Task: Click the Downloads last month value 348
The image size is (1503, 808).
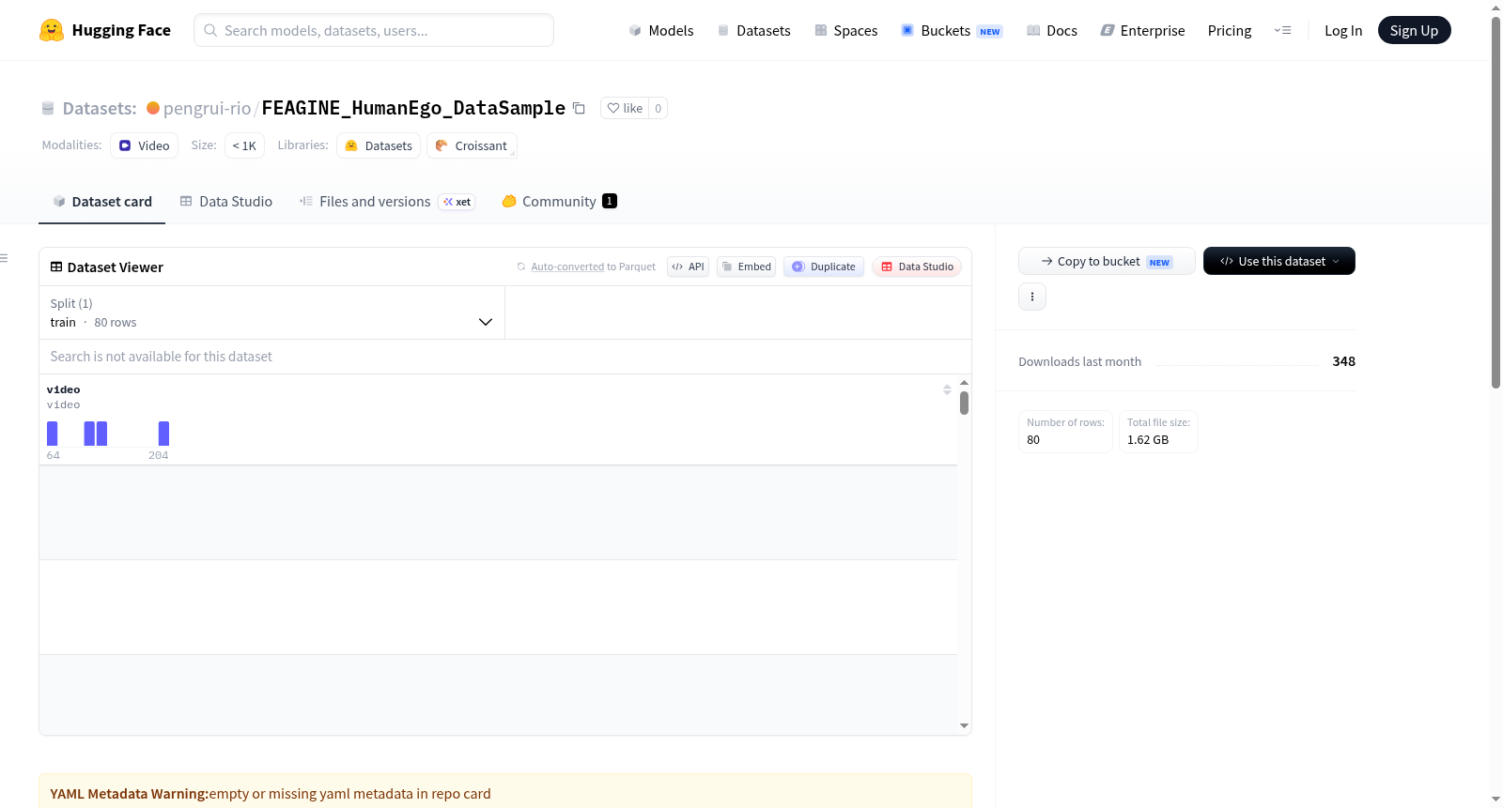Action: (1344, 361)
